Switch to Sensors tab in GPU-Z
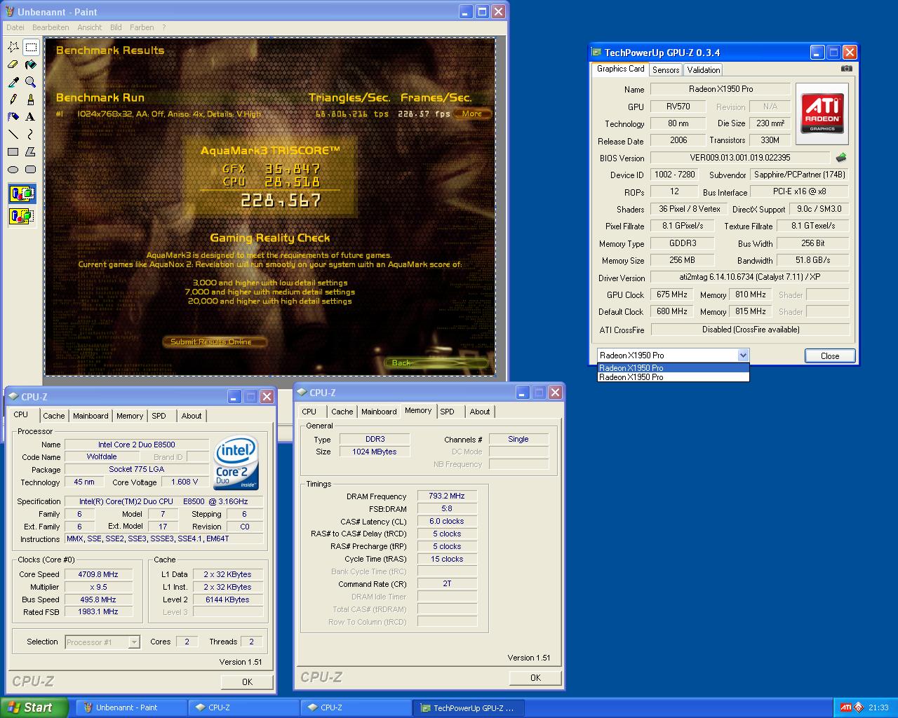The width and height of the screenshot is (898, 718). point(665,69)
